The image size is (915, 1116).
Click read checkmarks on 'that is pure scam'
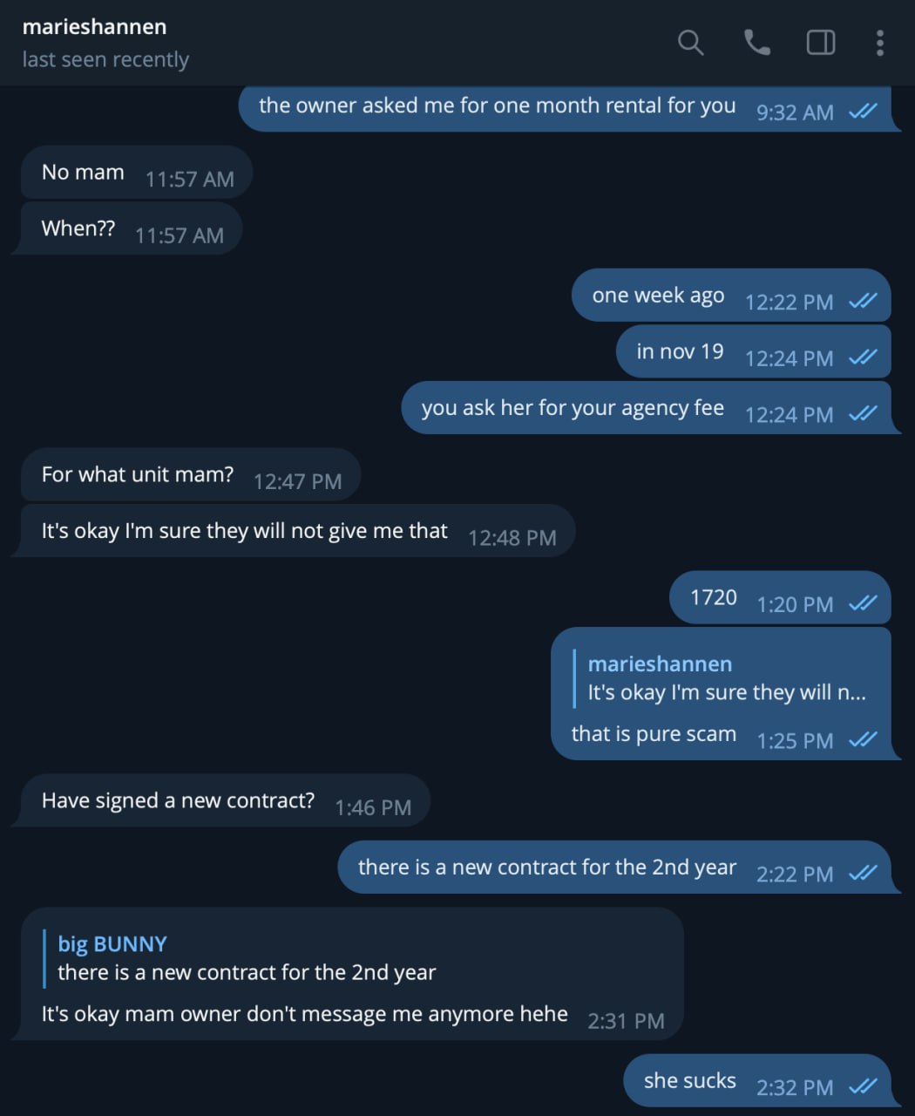pos(863,739)
